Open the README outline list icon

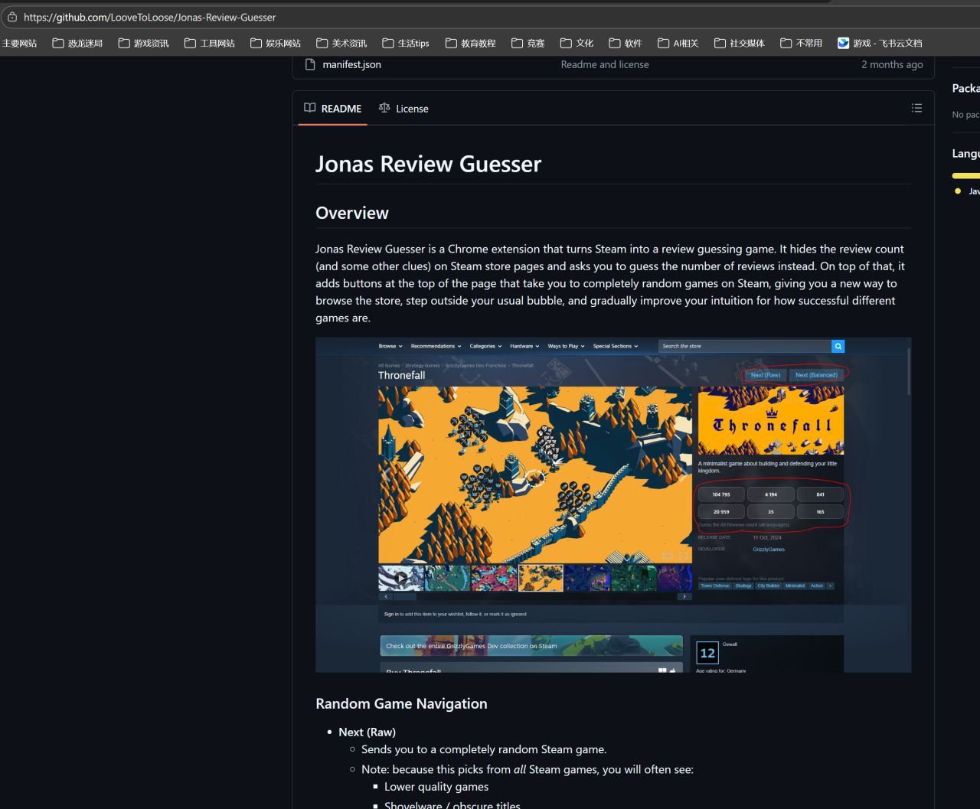click(x=916, y=108)
